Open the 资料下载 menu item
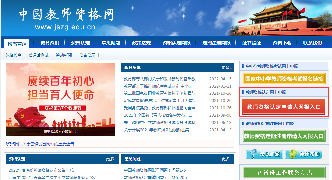Screen dimensions: 332x180 coord(282,43)
